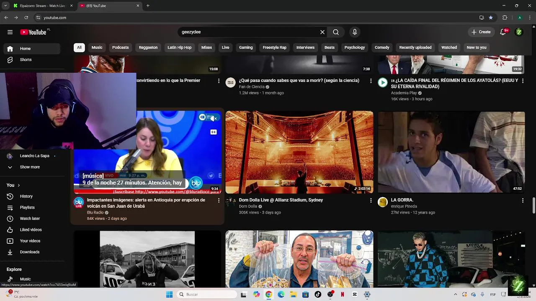Go to Shorts in the sidebar
Viewport: 536px width, 301px height.
(x=26, y=60)
